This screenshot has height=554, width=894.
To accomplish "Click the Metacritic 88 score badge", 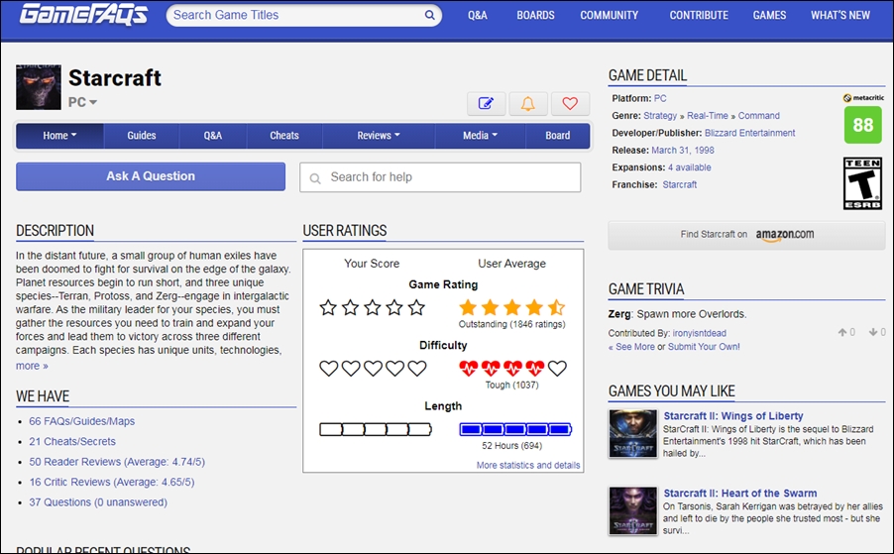I will click(862, 125).
